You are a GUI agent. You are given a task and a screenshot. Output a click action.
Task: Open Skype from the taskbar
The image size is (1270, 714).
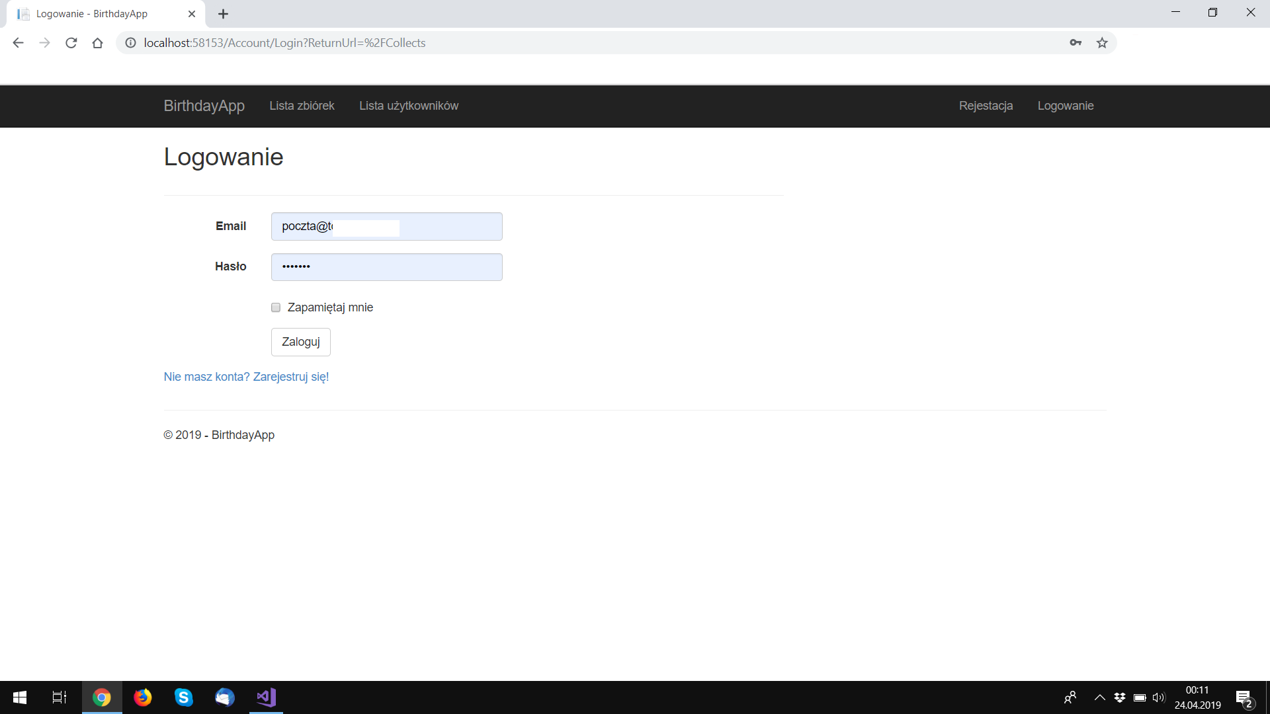point(183,697)
